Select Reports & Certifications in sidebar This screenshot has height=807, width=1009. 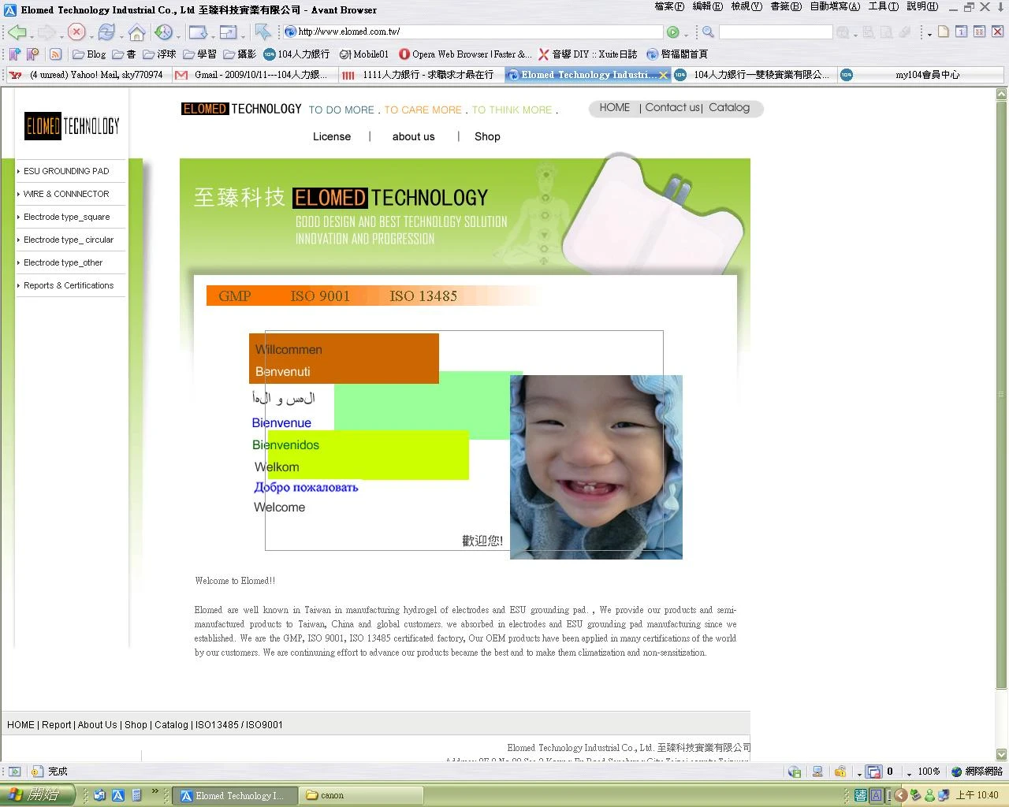click(69, 285)
